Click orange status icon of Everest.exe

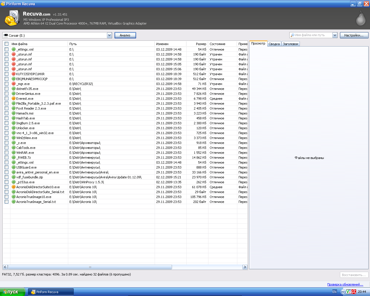pos(14,99)
